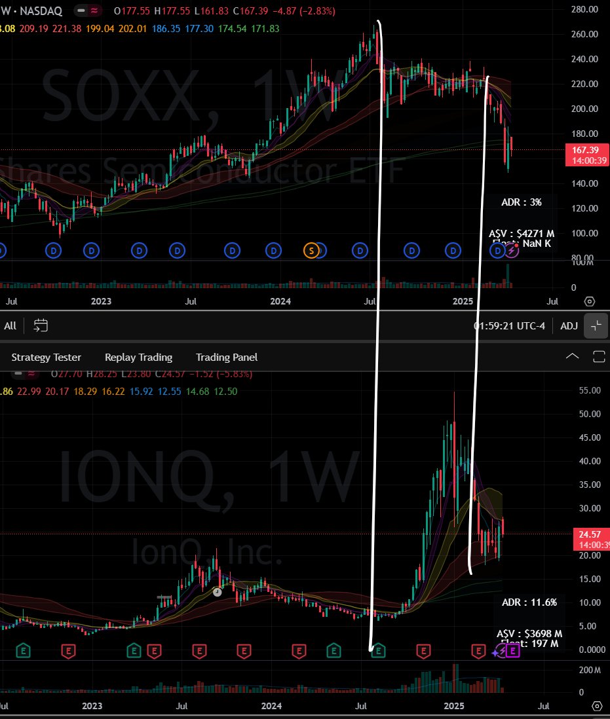Screen dimensions: 610x719
Task: Click the leftmost teal E earnings marker on IONQ
Action: click(x=24, y=651)
